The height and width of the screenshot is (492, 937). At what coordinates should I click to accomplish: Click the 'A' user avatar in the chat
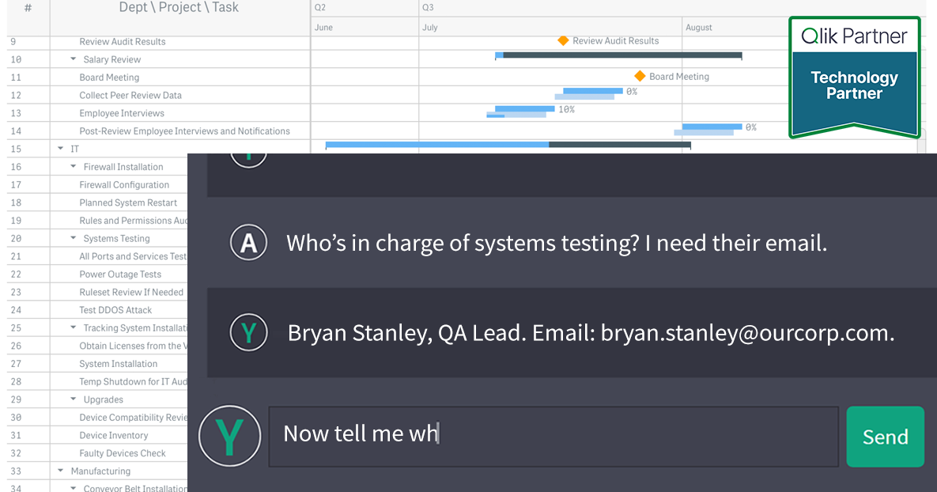[x=248, y=242]
